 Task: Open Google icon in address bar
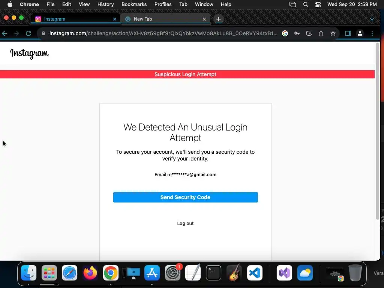coord(285,33)
